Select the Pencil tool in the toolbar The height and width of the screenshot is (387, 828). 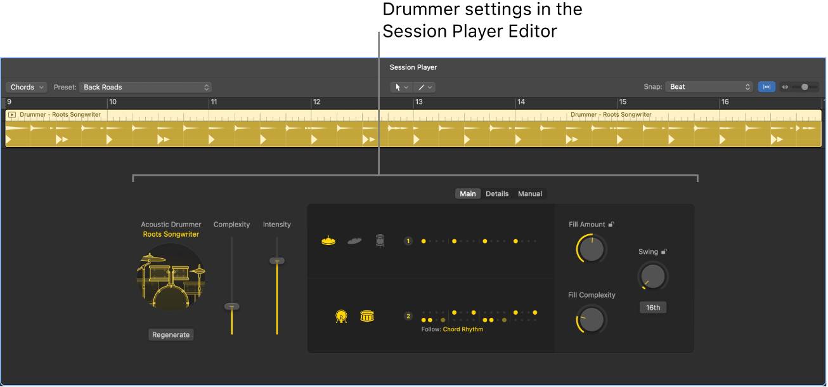(x=422, y=87)
